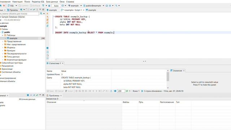231x130 pixels.
Task: Open the 'public@example' schema selector
Action: 93,6
